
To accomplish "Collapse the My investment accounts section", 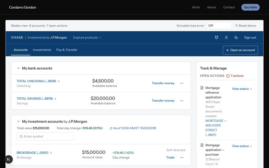I will pyautogui.click(x=18, y=121).
